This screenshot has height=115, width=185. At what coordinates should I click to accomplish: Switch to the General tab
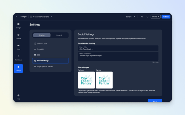click(59, 35)
